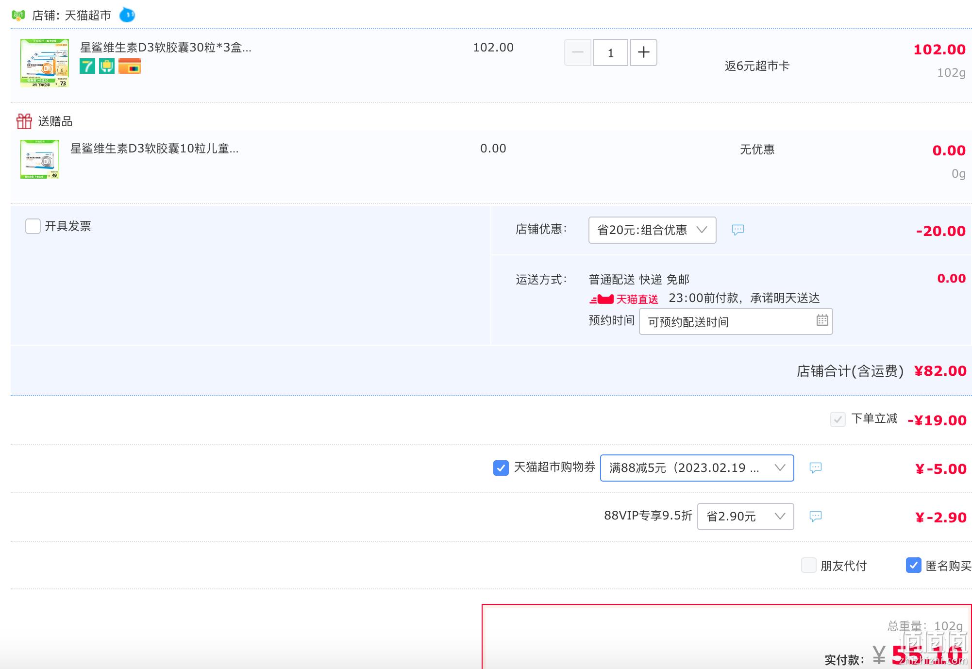Click the ¥-2.90 VIP discount amount
This screenshot has height=669, width=972.
(941, 518)
